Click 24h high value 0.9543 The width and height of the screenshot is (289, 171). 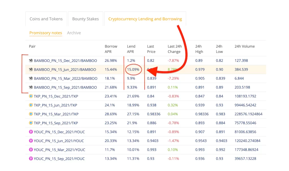point(201,141)
